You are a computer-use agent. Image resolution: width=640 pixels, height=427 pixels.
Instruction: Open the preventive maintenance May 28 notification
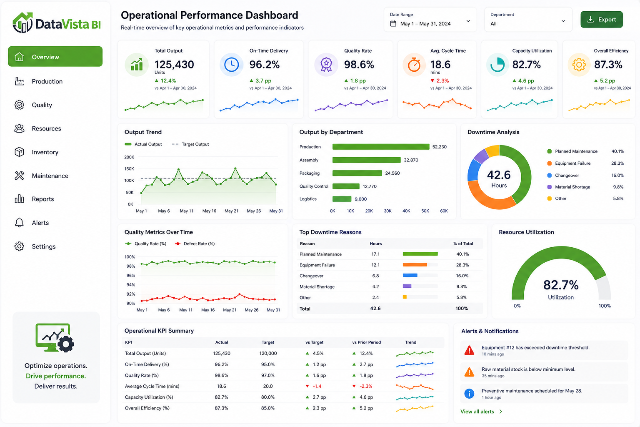coord(544,394)
